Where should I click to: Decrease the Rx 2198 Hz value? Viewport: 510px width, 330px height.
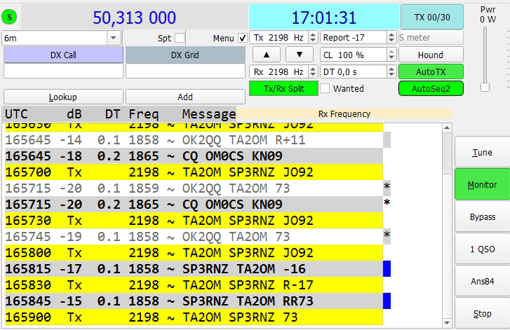click(x=313, y=75)
